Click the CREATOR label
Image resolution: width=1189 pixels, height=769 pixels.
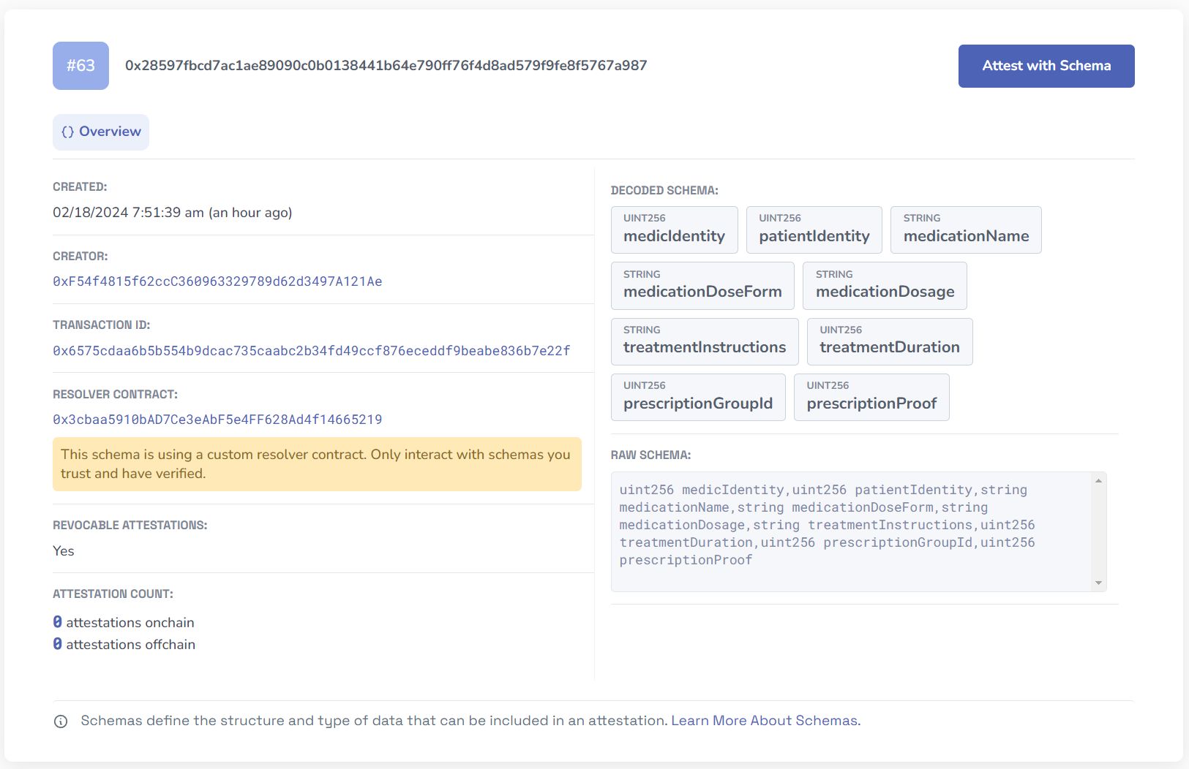pyautogui.click(x=80, y=257)
